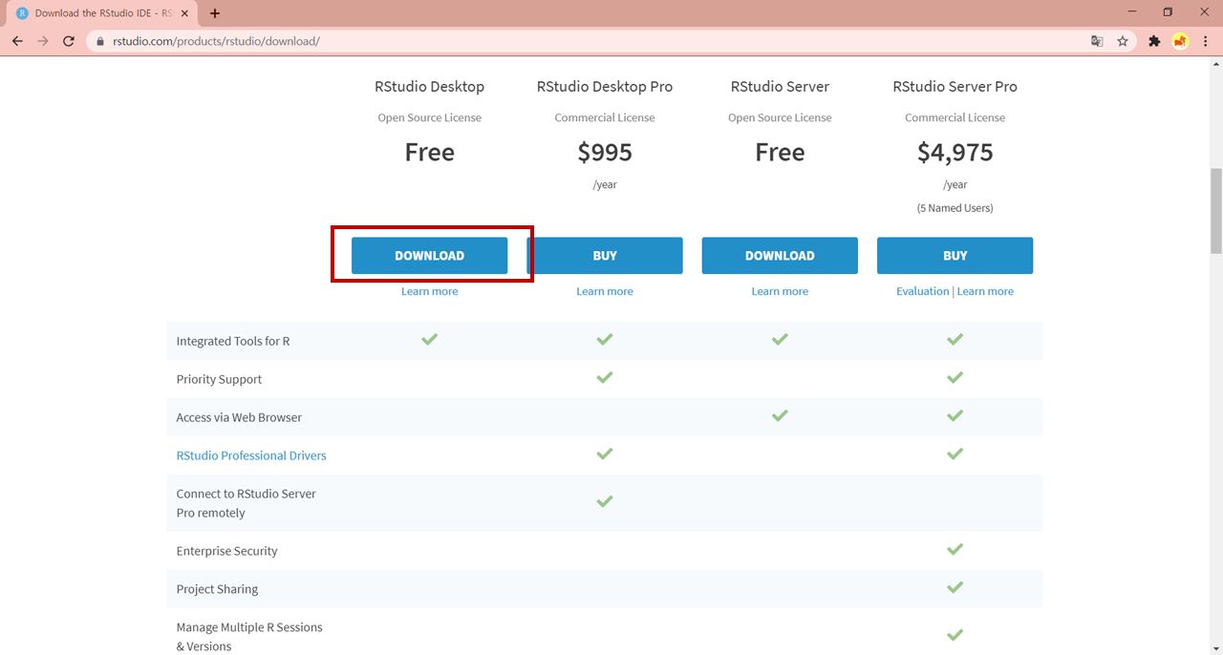Image resolution: width=1223 pixels, height=655 pixels.
Task: Reload the current page
Action: click(69, 41)
